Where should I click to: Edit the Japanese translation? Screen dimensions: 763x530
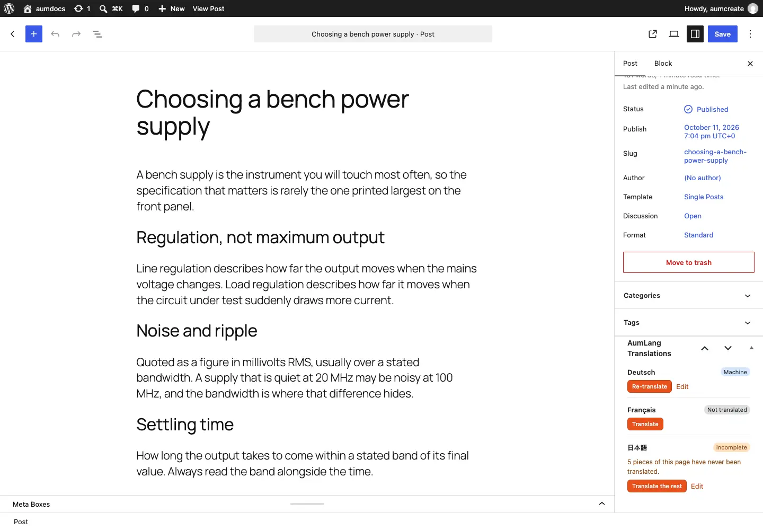pos(697,487)
